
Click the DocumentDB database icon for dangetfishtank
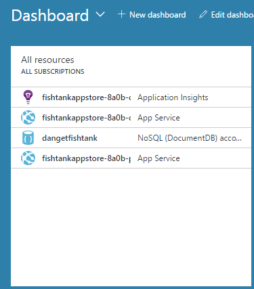tap(28, 138)
